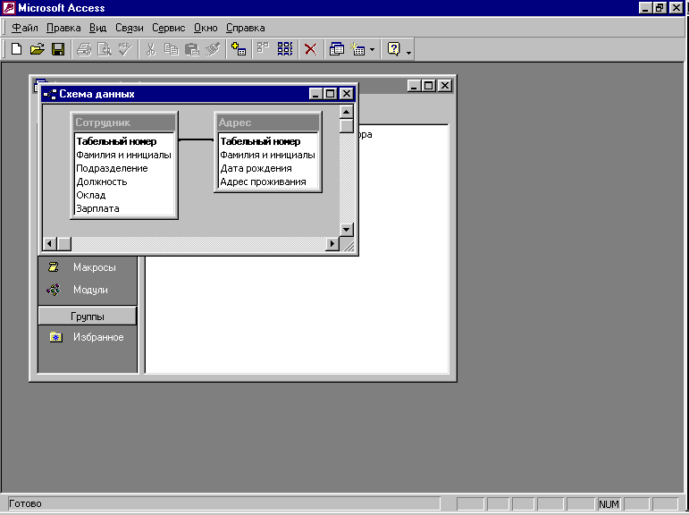
Task: Open Print Preview toolbar icon
Action: (105, 49)
